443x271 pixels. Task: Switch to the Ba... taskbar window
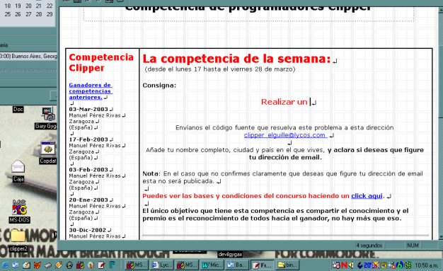(237, 265)
